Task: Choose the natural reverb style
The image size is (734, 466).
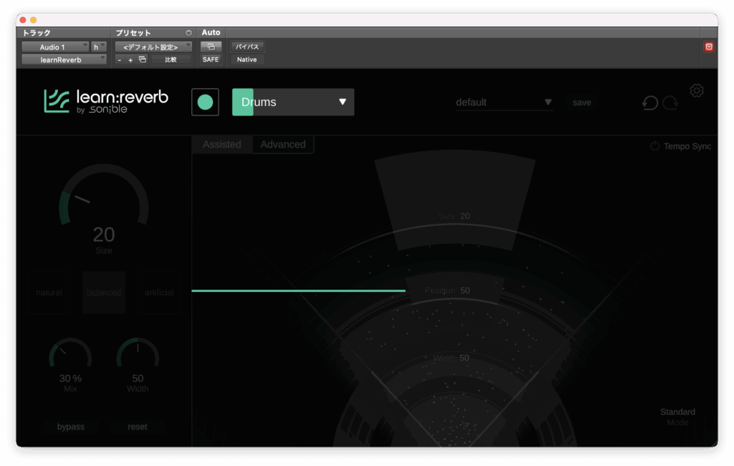Action: pyautogui.click(x=49, y=293)
